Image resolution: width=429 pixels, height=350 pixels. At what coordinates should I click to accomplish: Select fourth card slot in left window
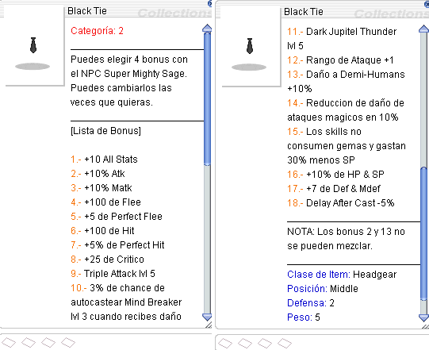pyautogui.click(x=68, y=342)
